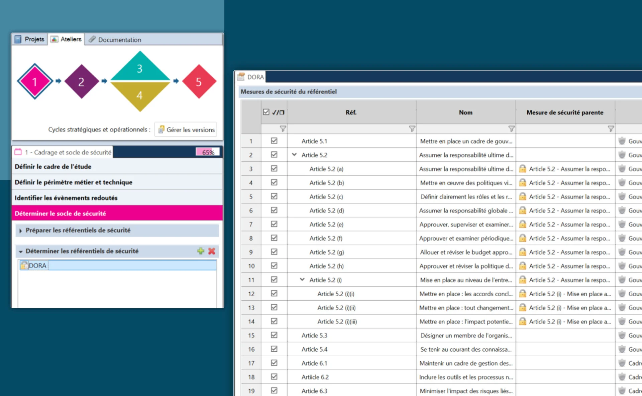Open Identifier les évènements redoutés
This screenshot has height=396, width=642.
(x=117, y=198)
